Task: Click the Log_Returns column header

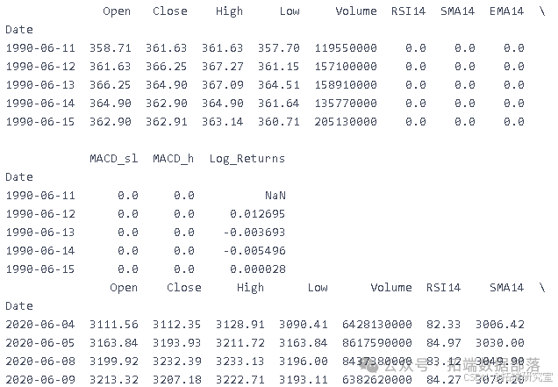Action: [x=247, y=159]
